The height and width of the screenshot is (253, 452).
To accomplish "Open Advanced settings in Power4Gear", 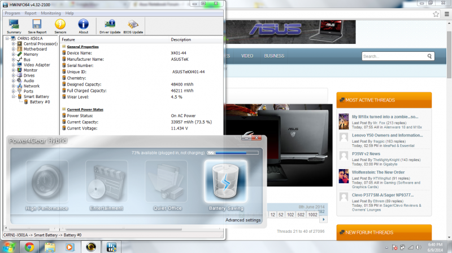I will point(243,220).
